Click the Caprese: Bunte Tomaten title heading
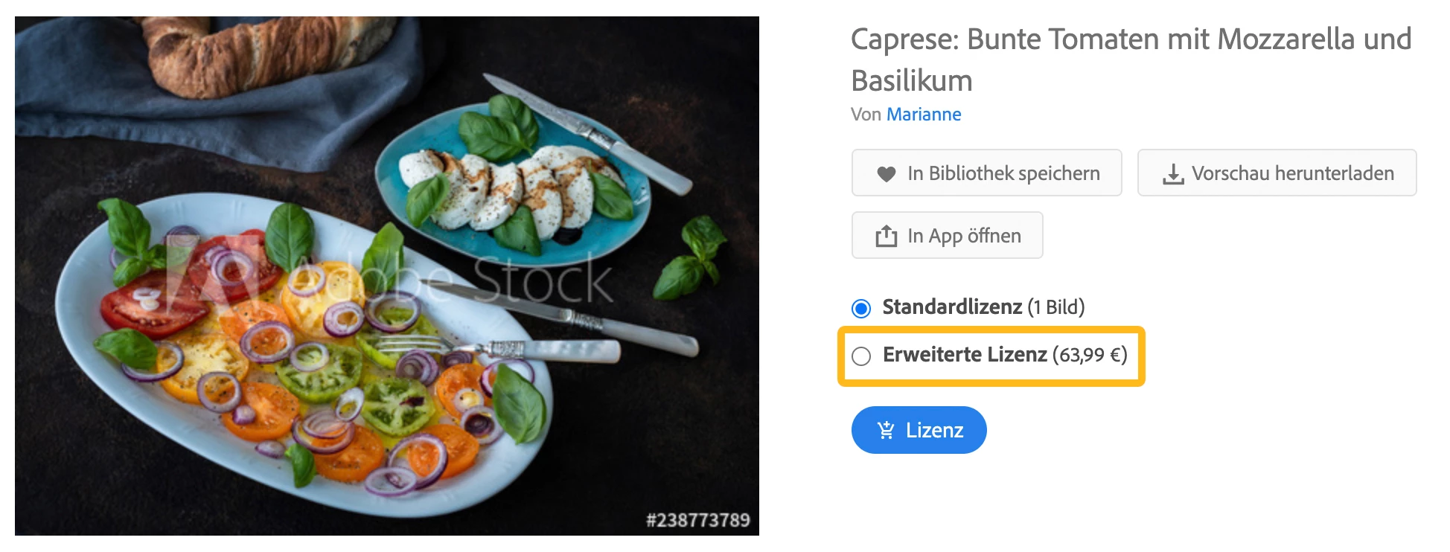 point(1131,60)
